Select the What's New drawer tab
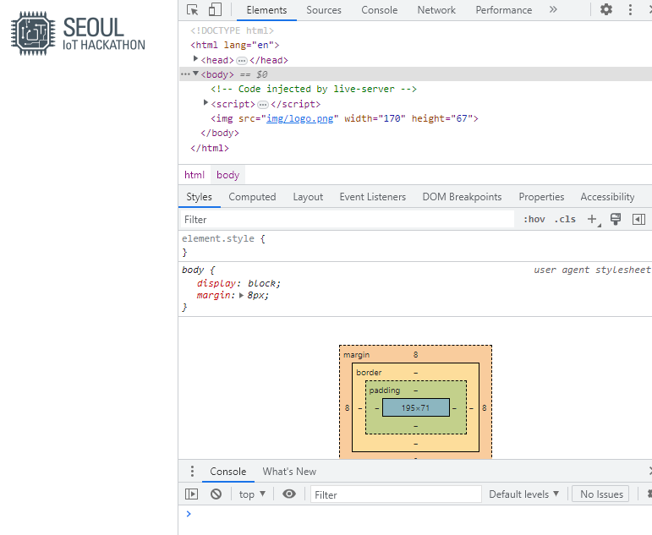This screenshot has height=535, width=652. pos(289,472)
